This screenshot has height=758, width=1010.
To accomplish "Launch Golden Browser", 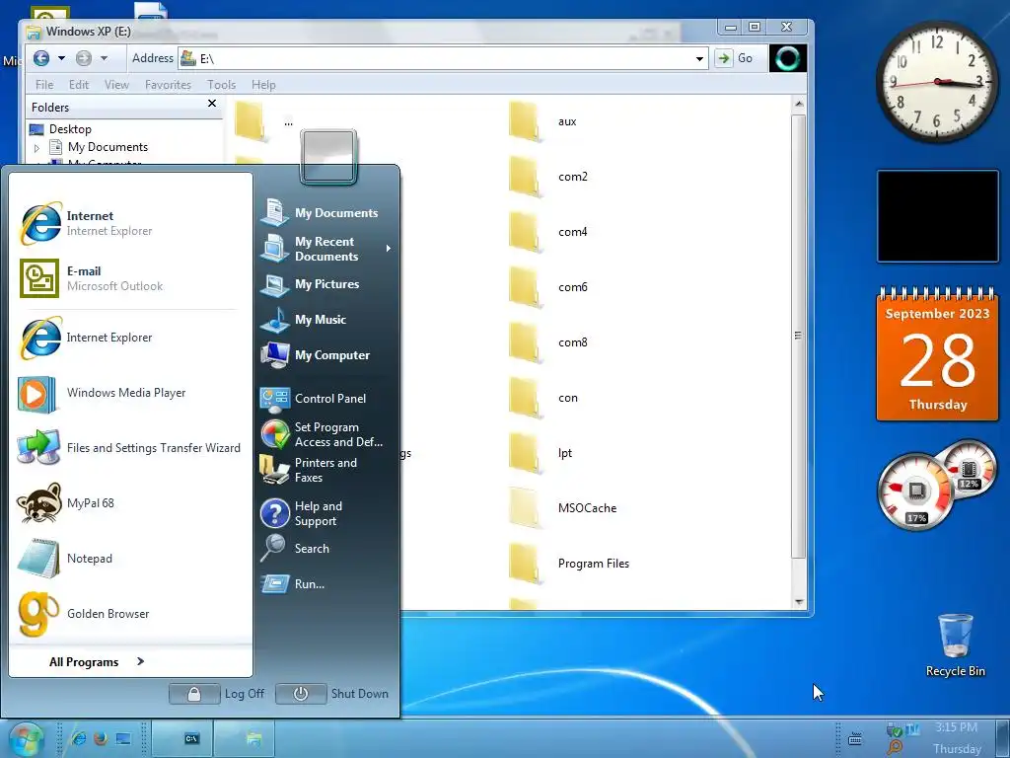I will click(129, 614).
